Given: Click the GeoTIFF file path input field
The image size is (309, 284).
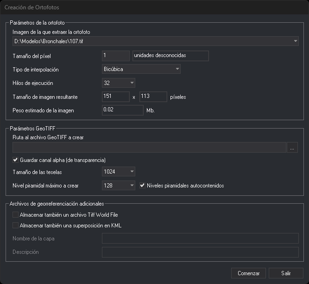Looking at the screenshot, I should point(149,148).
